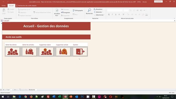
Task: Click the Quitter door icon
Action: click(x=80, y=52)
